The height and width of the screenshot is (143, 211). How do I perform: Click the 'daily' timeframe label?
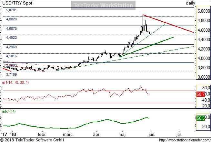click(190, 3)
